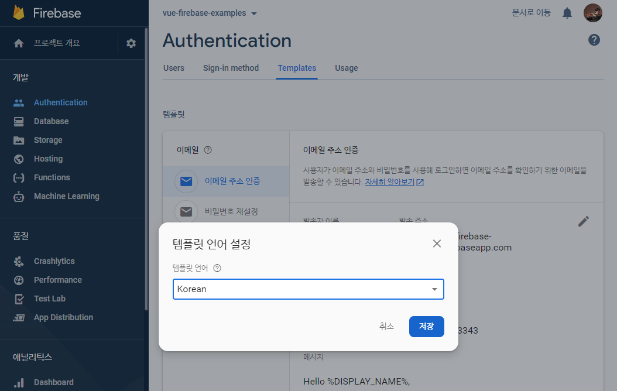Switch to the Users tab
This screenshot has height=391, width=617.
coord(173,68)
